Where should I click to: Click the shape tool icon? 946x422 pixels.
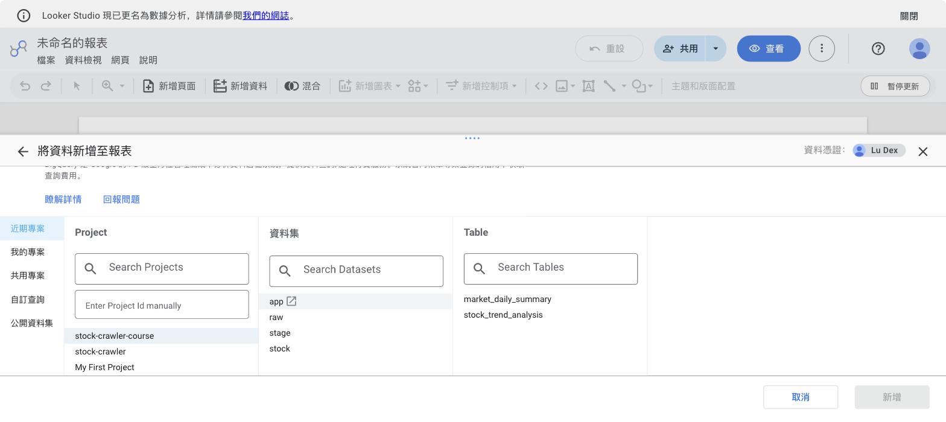coord(639,86)
